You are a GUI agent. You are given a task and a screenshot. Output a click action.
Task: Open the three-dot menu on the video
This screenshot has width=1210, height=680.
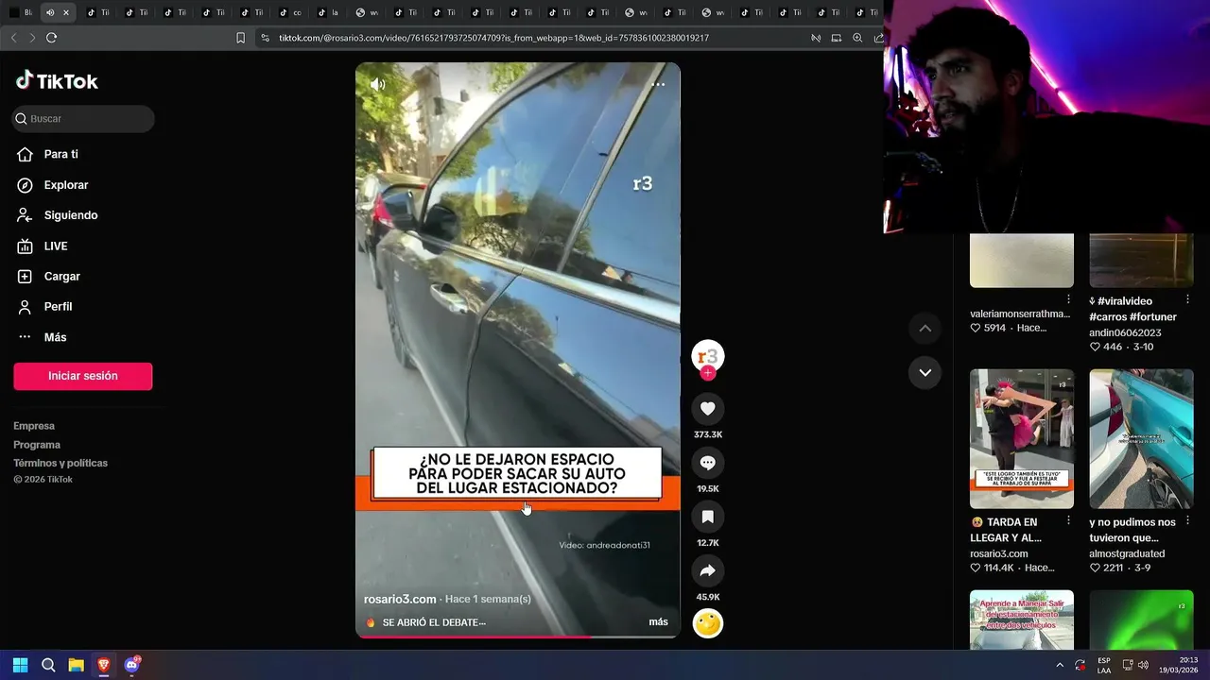[658, 84]
